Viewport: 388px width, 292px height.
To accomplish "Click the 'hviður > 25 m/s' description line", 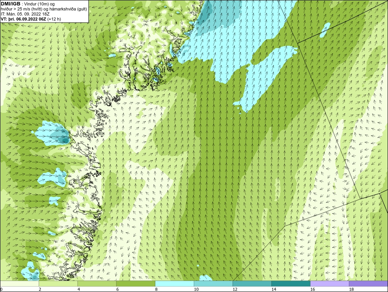I will point(44,9).
